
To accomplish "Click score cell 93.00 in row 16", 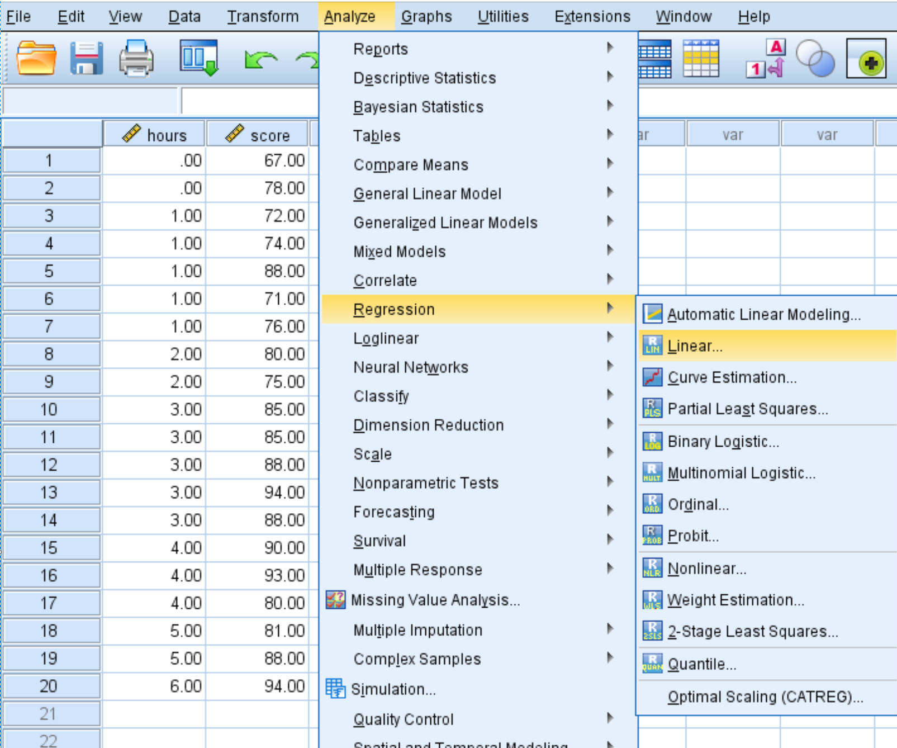I will coord(258,575).
